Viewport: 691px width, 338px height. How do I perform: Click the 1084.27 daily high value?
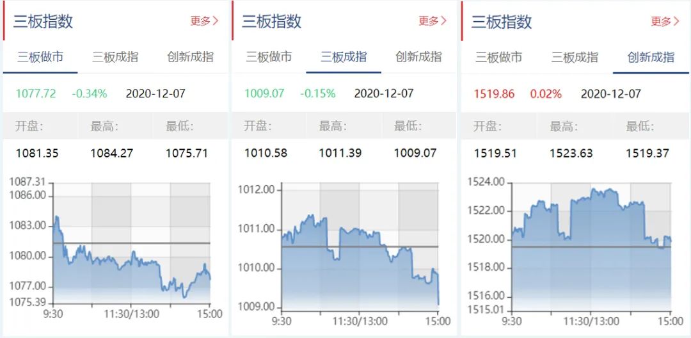click(111, 154)
